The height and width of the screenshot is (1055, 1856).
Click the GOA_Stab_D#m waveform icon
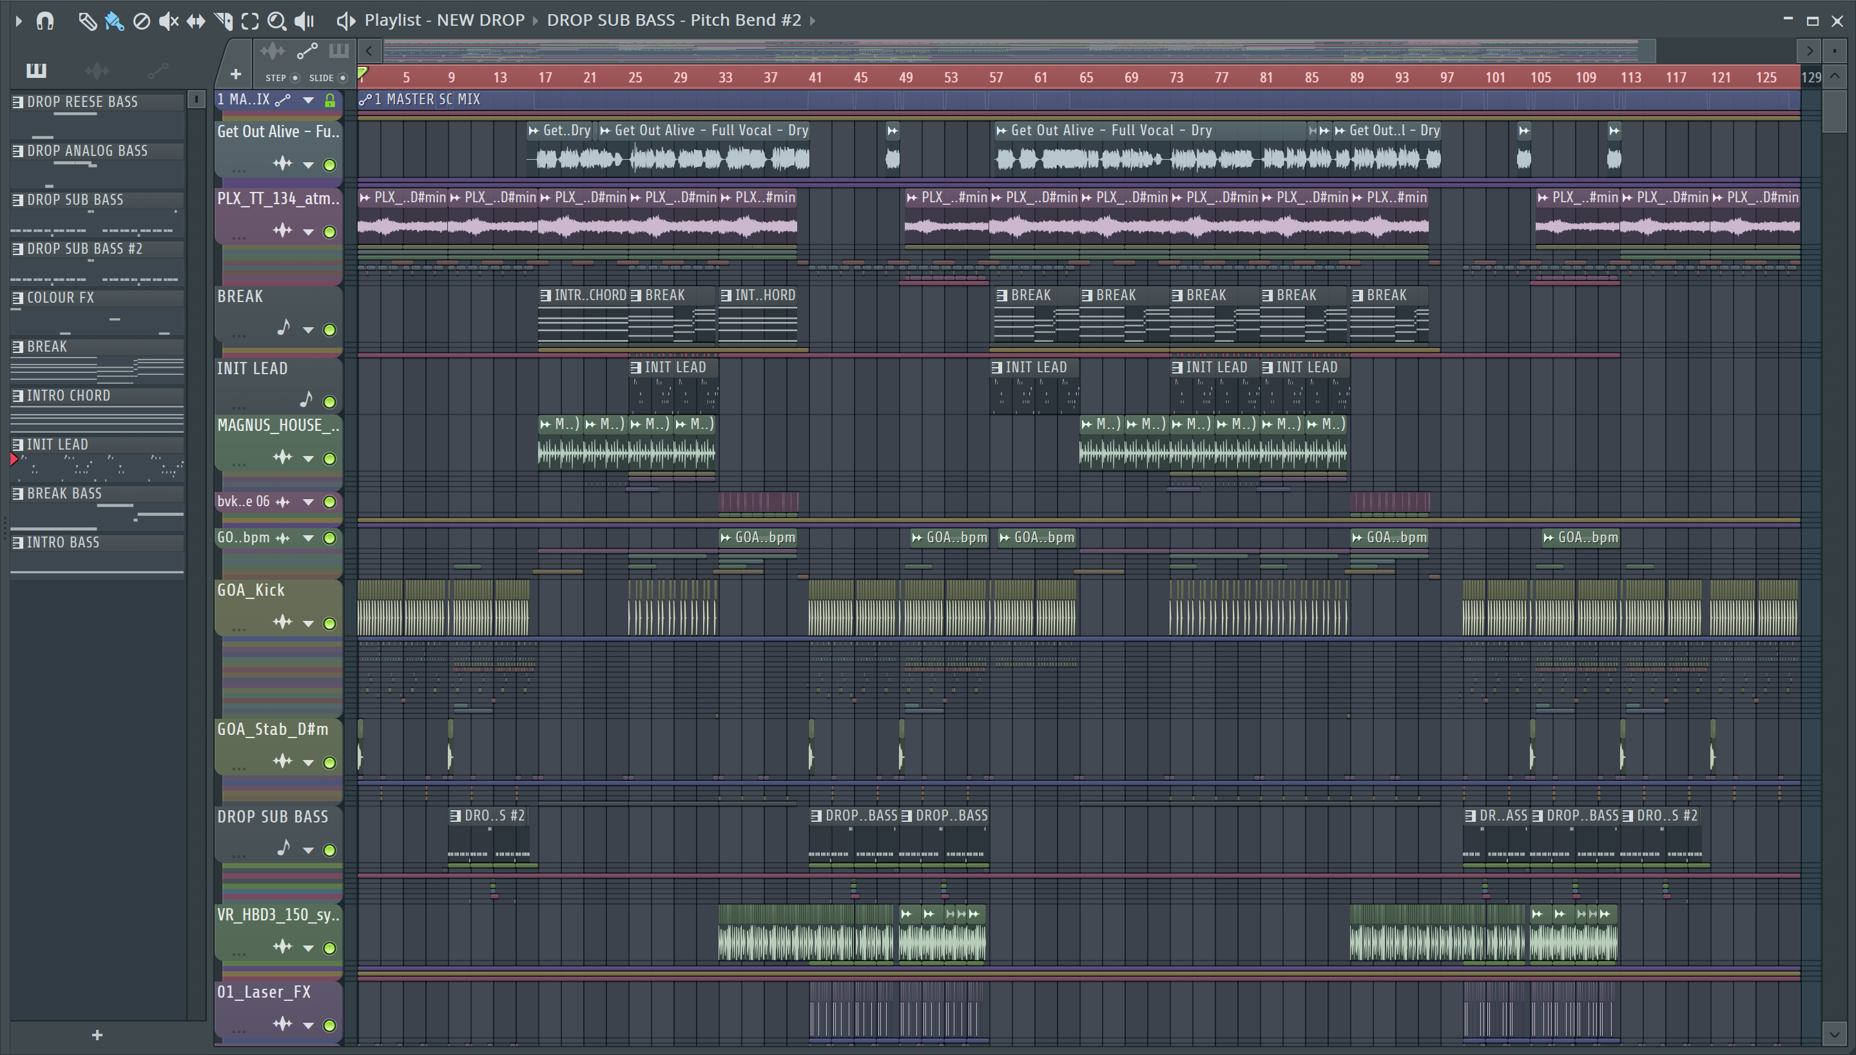[283, 761]
